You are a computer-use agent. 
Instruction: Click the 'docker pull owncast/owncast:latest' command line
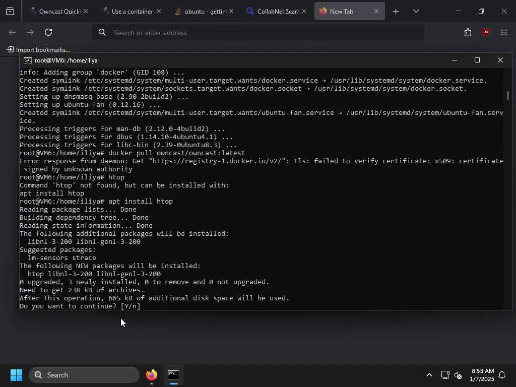tap(133, 153)
